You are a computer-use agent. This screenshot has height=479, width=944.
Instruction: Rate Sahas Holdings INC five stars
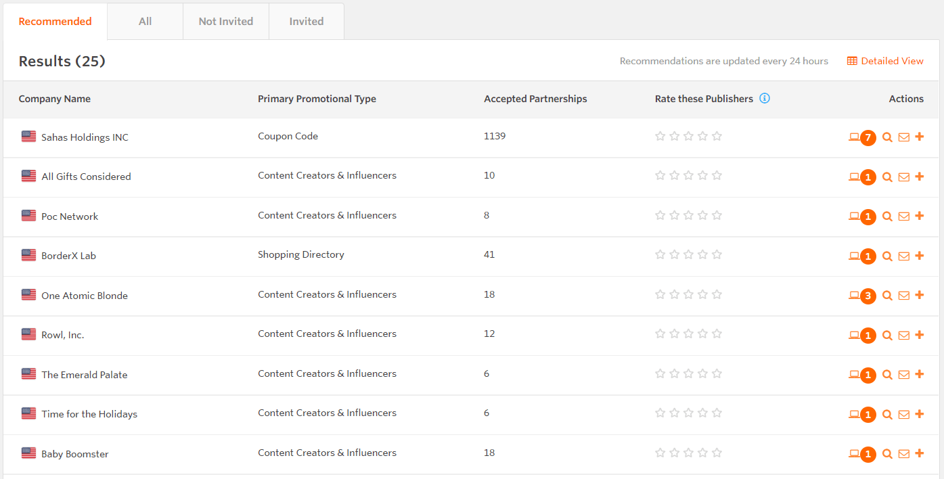[717, 136]
